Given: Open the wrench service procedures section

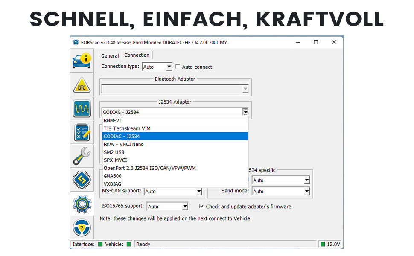Looking at the screenshot, I should (82, 156).
